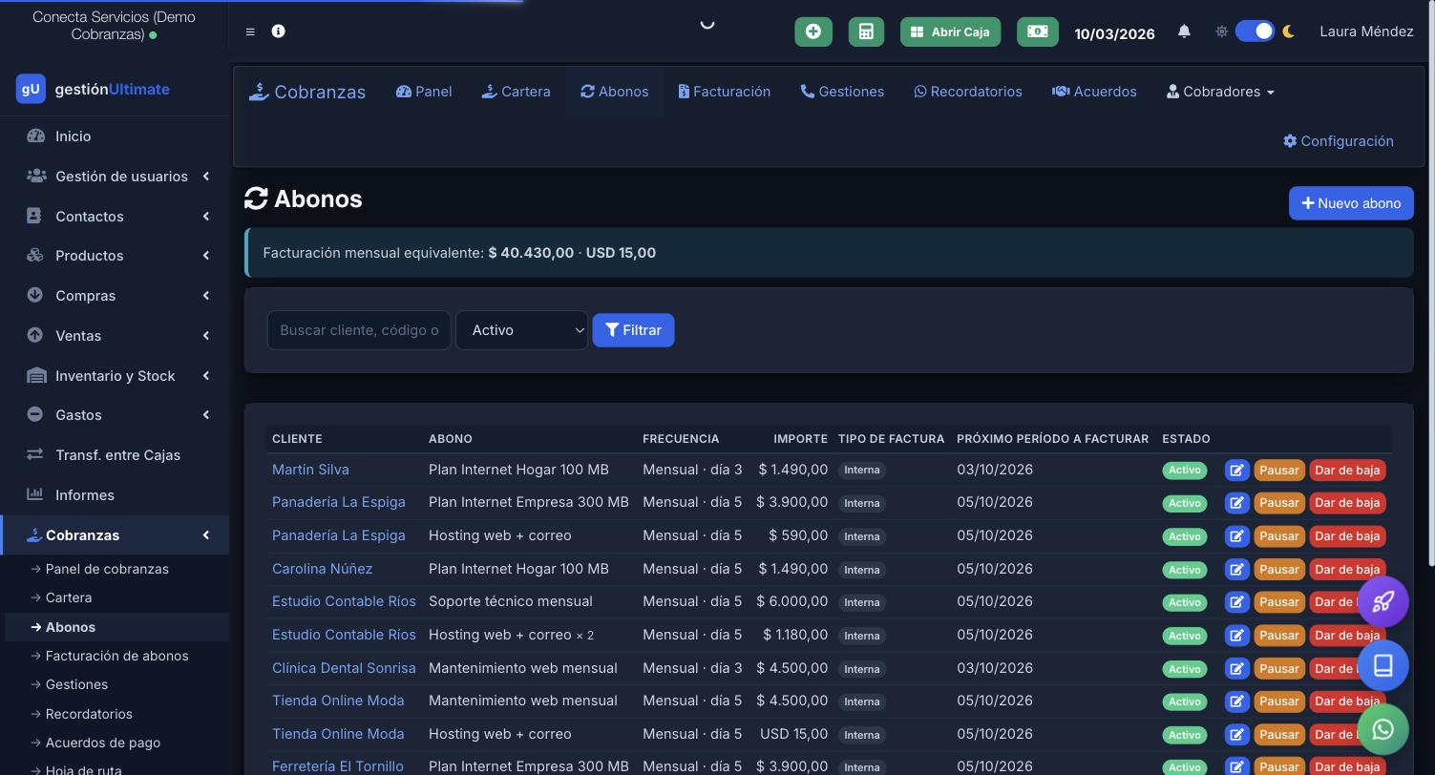This screenshot has width=1435, height=775.
Task: Expand the Contactos sidebar menu
Action: point(115,217)
